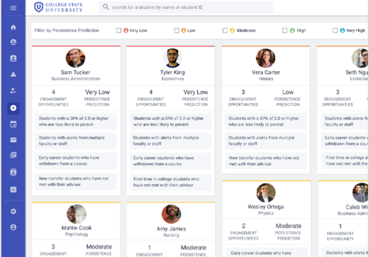
Task: Open the user account icon in sidebar
Action: click(x=13, y=227)
